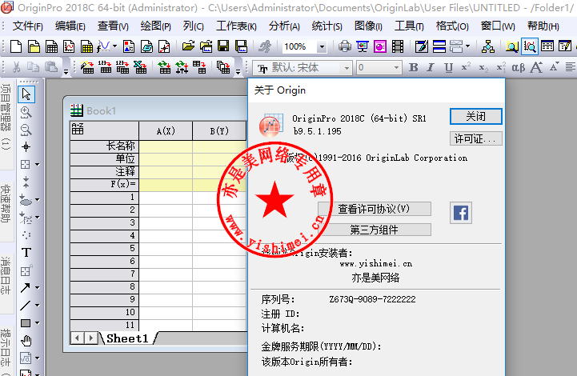Click the sheet tab scroll right arrow
The image size is (577, 376).
[x=91, y=338]
